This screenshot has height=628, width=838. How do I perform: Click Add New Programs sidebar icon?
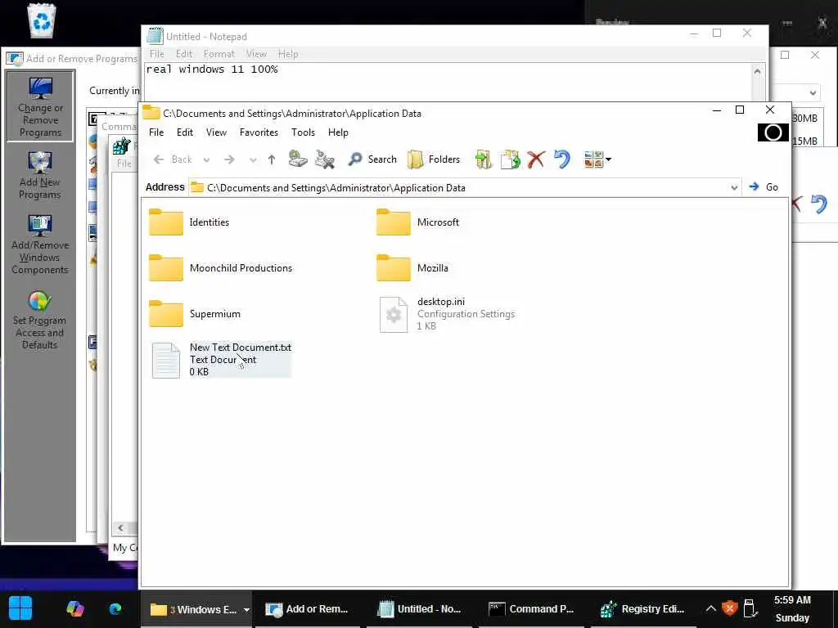pos(40,175)
